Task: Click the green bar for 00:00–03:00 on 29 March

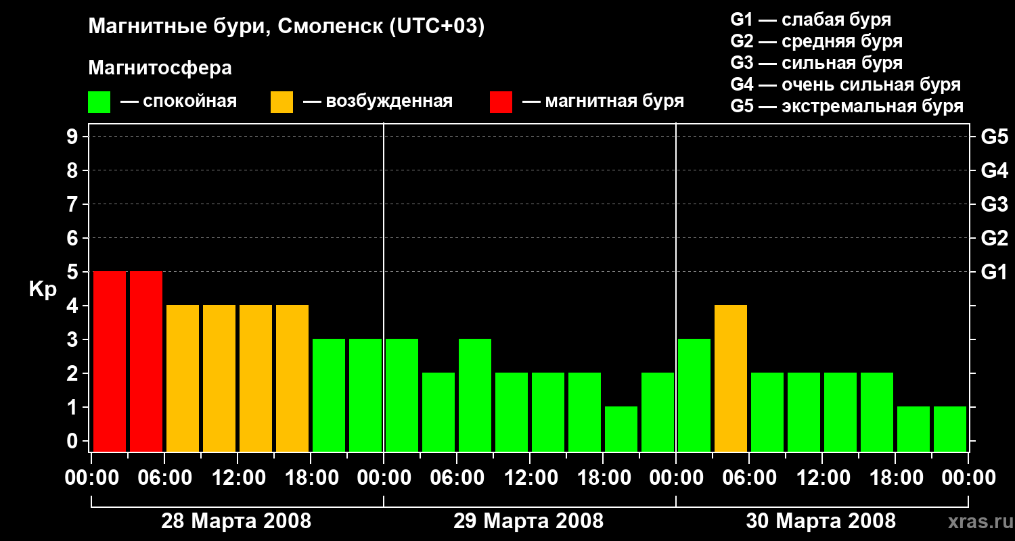Action: [402, 395]
